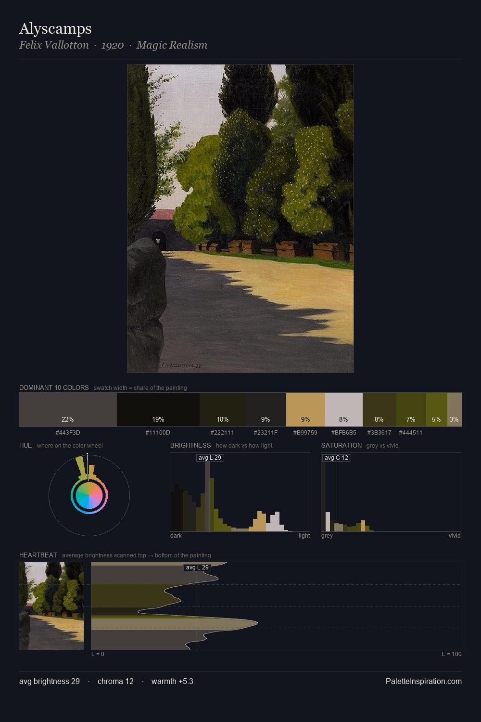
Task: Open the PaletteInspiration.com link
Action: [424, 681]
